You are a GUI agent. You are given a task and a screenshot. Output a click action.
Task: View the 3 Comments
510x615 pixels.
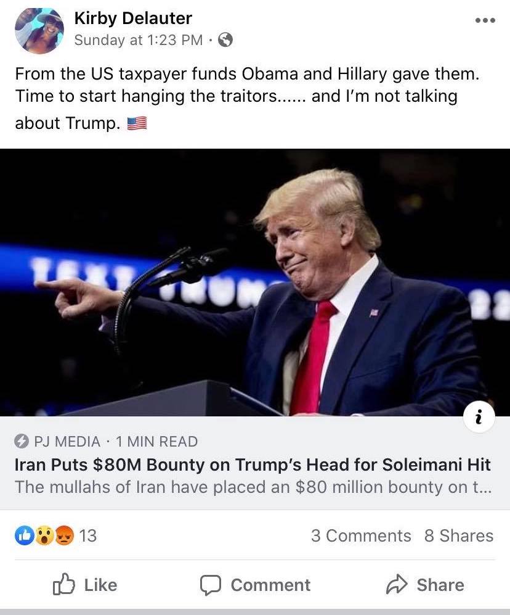click(x=361, y=535)
